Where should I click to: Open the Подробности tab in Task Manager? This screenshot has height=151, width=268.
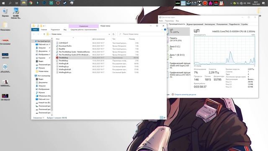pos(234,24)
